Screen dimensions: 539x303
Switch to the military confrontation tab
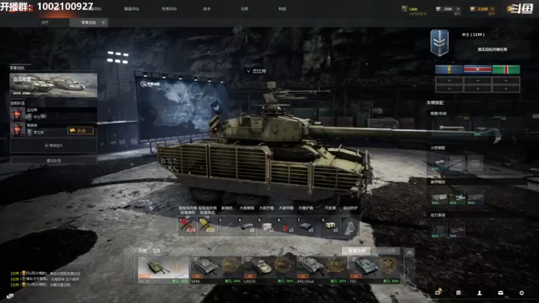pos(88,23)
